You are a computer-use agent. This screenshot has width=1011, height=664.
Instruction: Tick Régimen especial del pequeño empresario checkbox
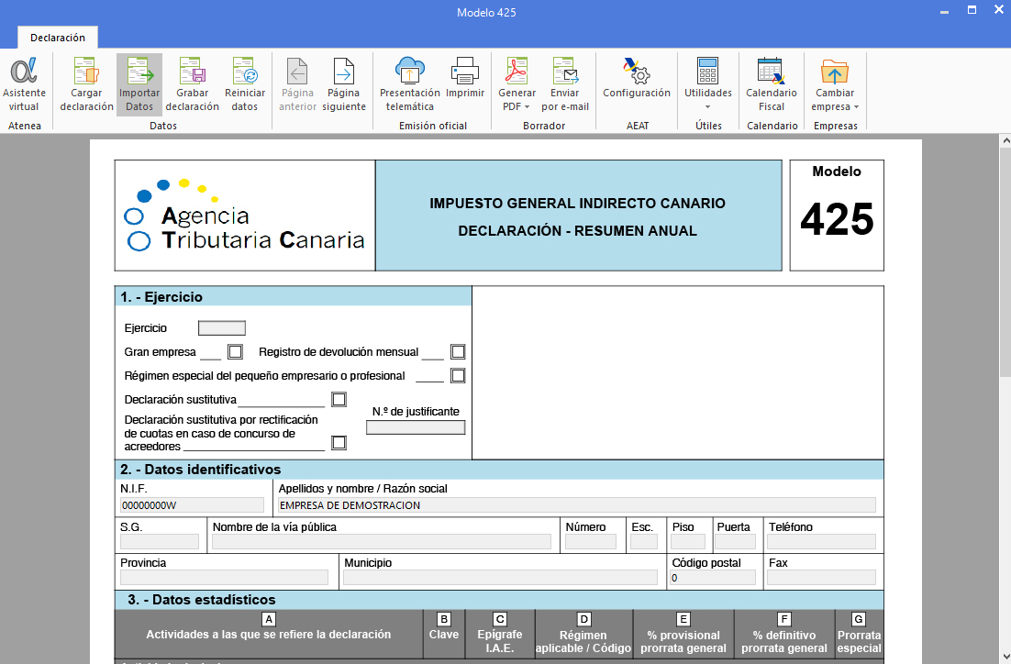tap(458, 375)
